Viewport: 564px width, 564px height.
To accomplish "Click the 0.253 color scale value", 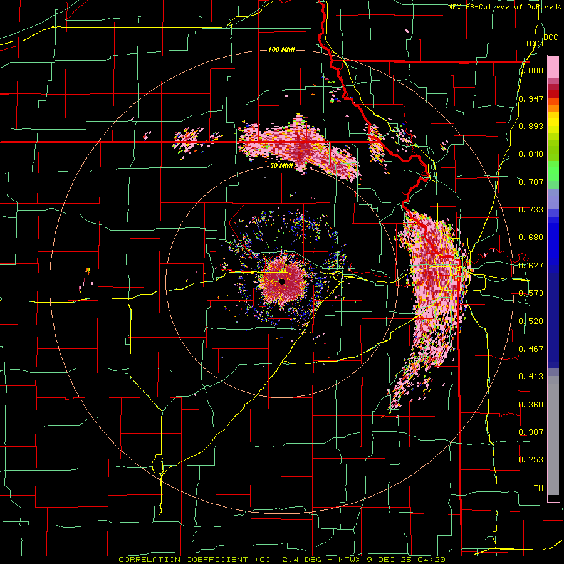I will point(531,460).
